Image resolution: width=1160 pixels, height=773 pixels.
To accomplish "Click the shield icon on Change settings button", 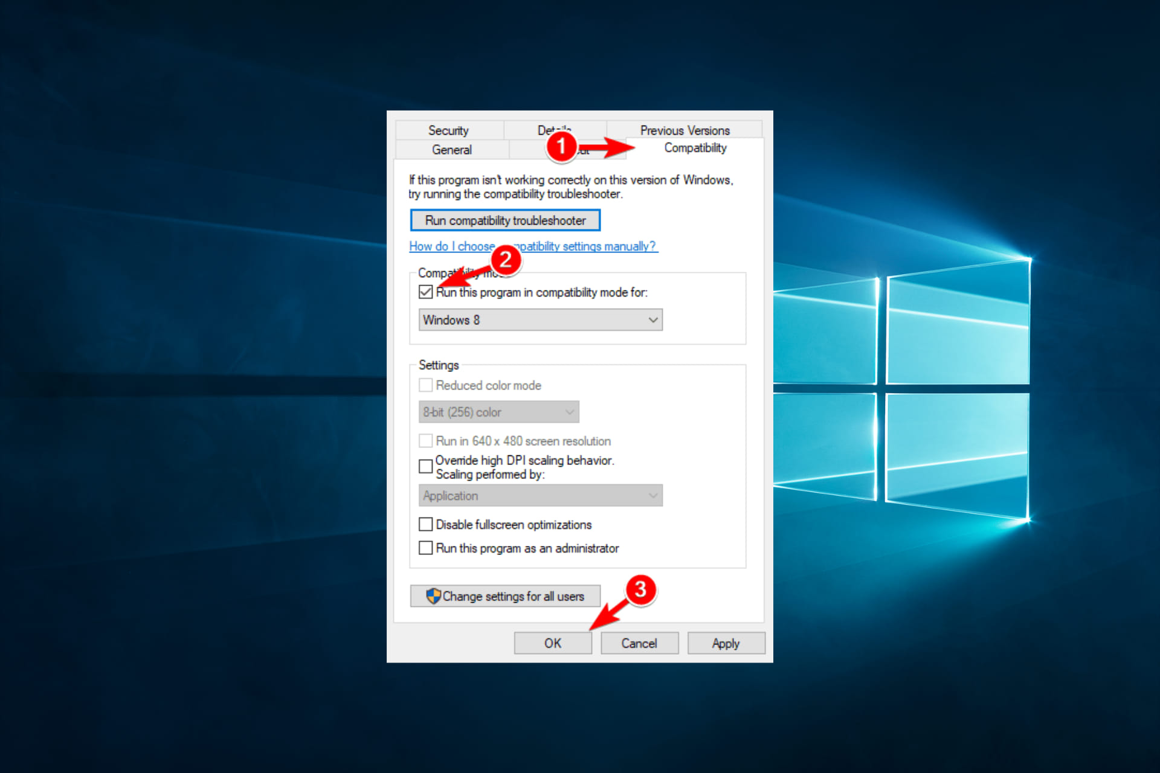I will click(x=433, y=596).
